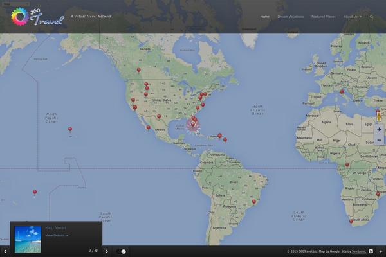This screenshot has height=257, width=386.
Task: Select the pin on Mexico's west coast
Action: point(148,127)
